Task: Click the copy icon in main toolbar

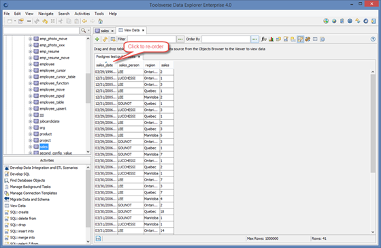Action: (69, 21)
